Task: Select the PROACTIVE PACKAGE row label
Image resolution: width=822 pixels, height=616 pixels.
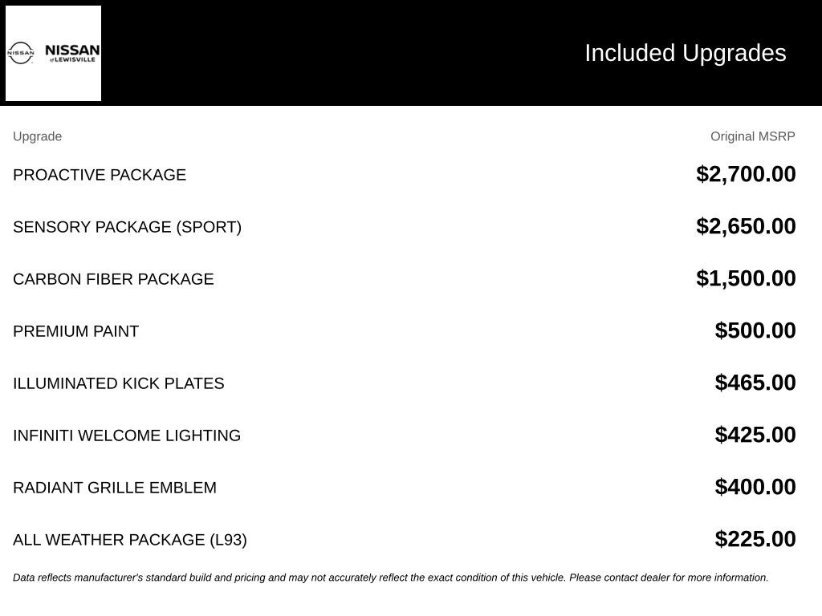Action: (x=100, y=174)
